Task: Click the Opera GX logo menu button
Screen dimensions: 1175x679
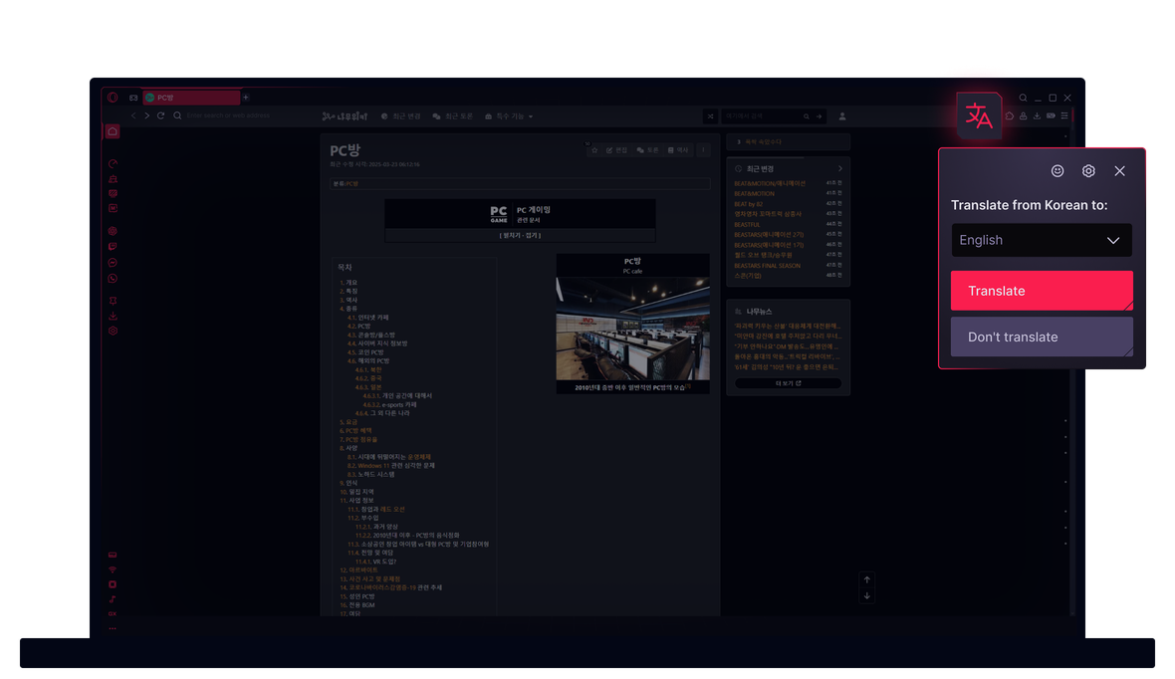Action: coord(113,98)
